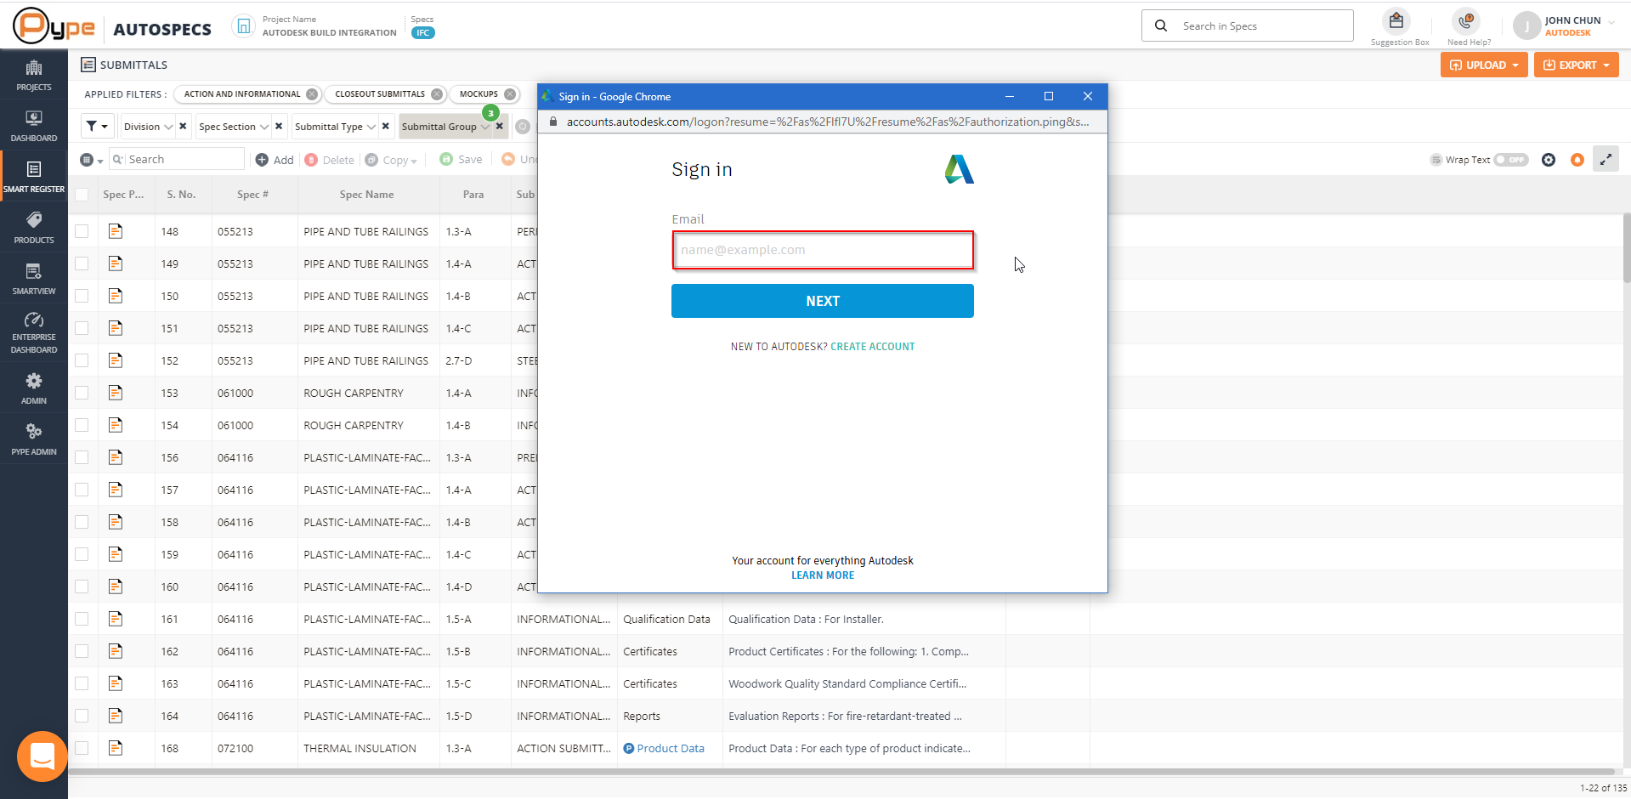The width and height of the screenshot is (1631, 799).
Task: Click the submittals grid Search field
Action: [x=177, y=159]
